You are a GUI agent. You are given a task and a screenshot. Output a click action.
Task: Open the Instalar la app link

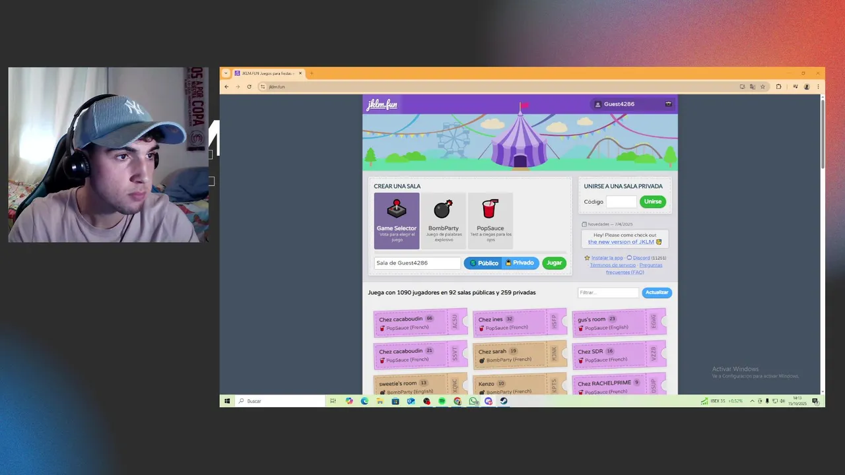607,258
